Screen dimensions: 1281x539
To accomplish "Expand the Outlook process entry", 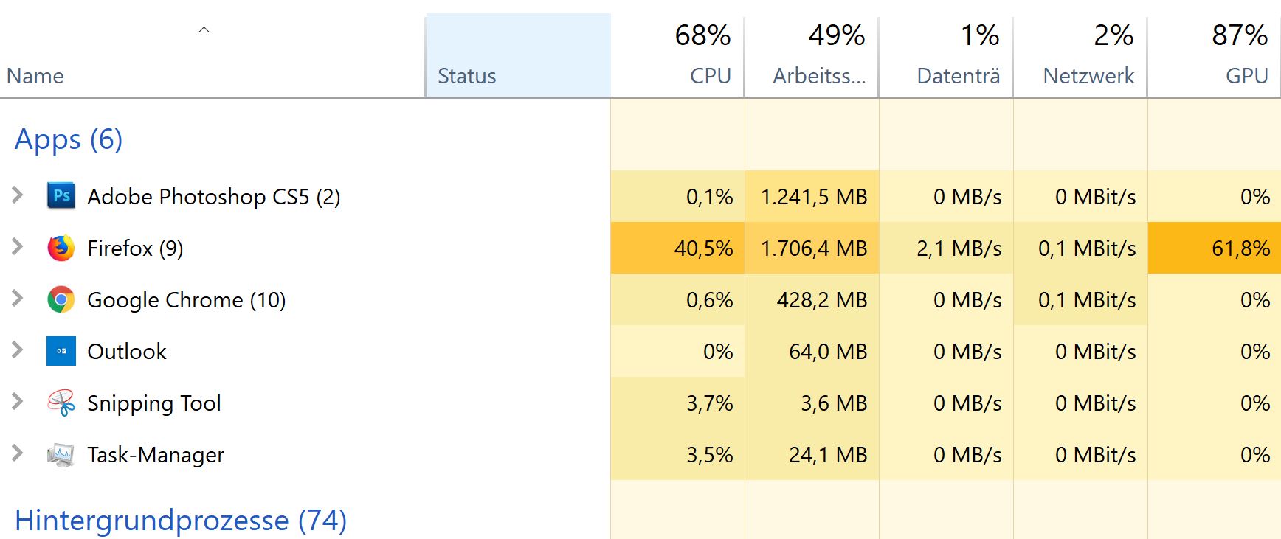I will 18,350.
